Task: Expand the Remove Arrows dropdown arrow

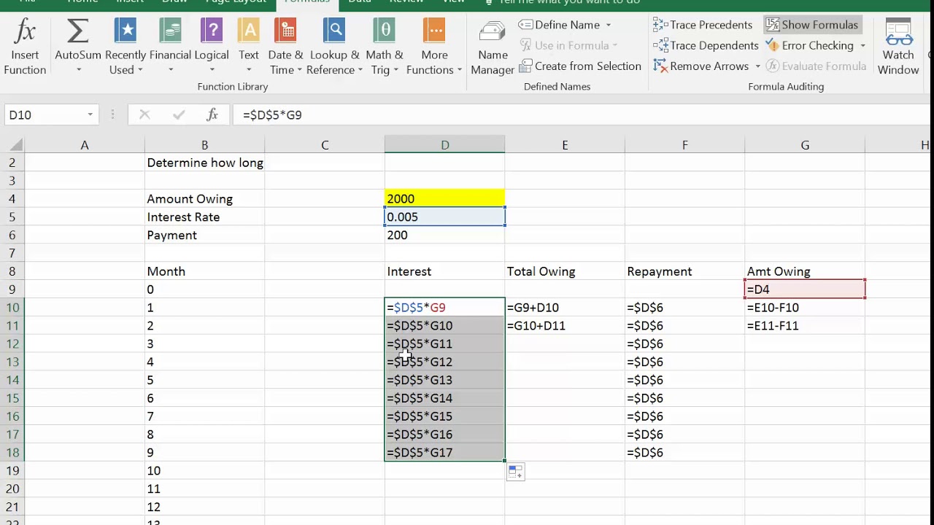Action: coord(757,66)
